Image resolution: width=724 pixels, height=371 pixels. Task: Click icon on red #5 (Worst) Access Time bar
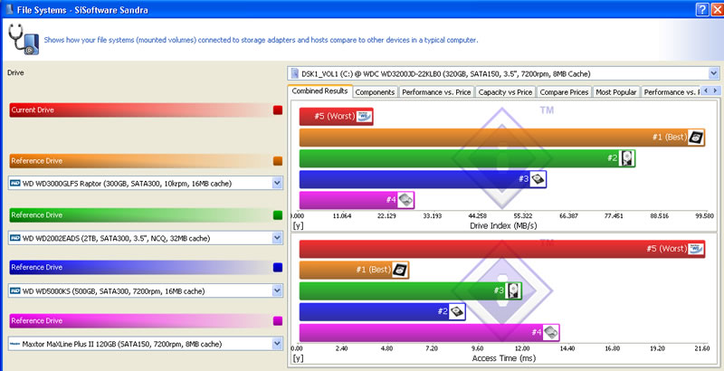coord(694,249)
